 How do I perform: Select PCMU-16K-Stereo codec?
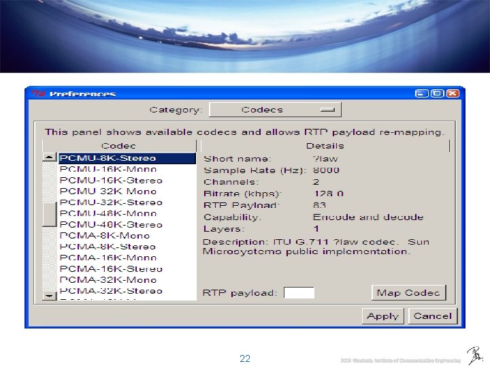click(127, 181)
